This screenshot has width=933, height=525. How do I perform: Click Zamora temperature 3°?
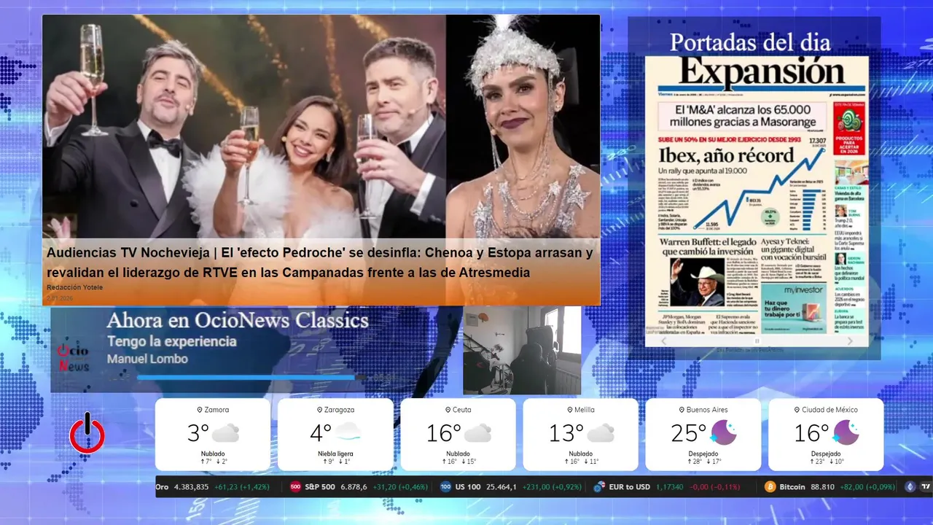tap(198, 433)
